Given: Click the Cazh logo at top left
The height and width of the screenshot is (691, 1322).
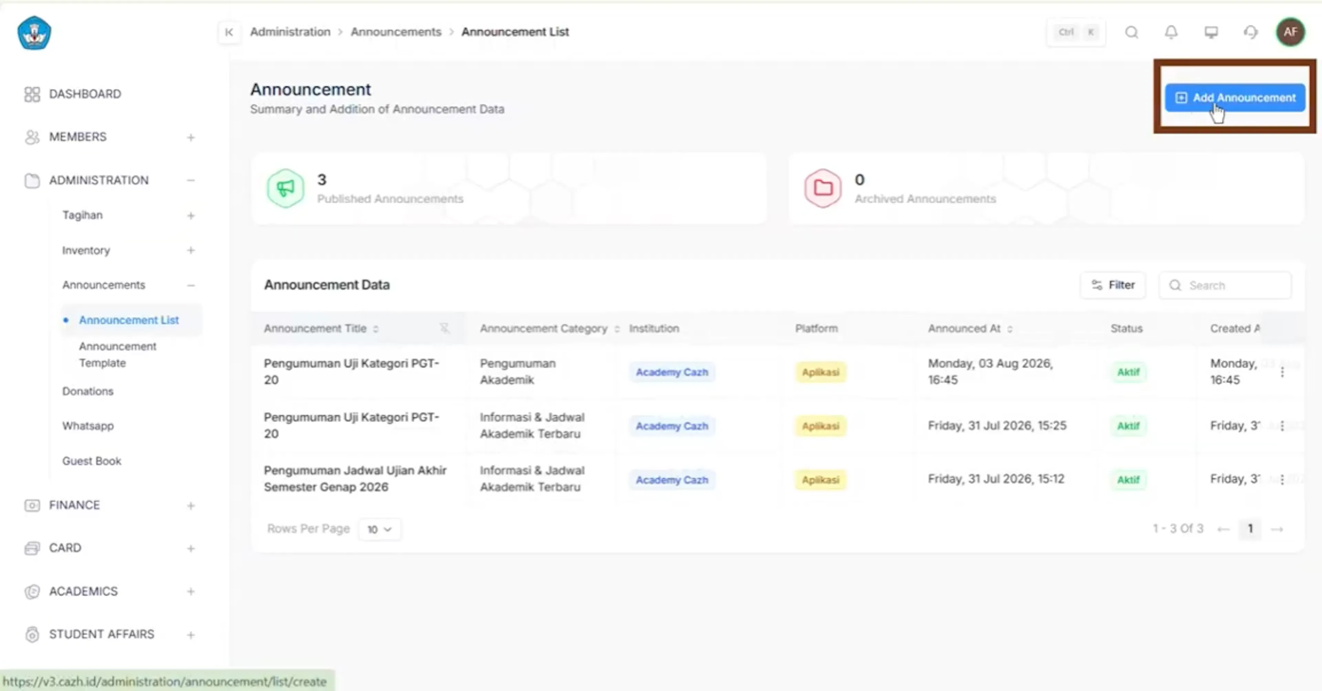Looking at the screenshot, I should click(x=34, y=33).
